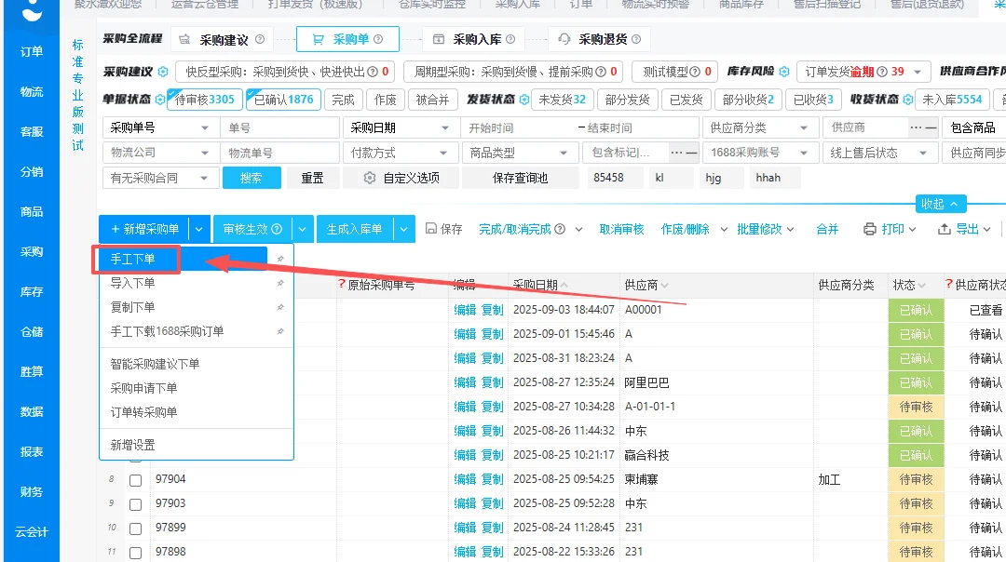Choose 导入下单 from the menu
The width and height of the screenshot is (1006, 562).
tap(132, 283)
